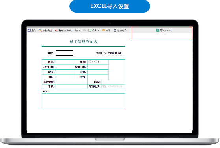The width and height of the screenshot is (220, 148).
Task: Click the 员工信息登记表 form title
Action: click(84, 42)
